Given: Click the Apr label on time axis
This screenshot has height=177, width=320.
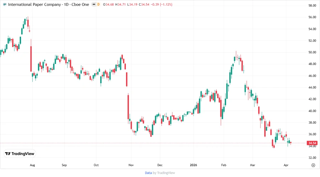Looking at the screenshot, I should [x=286, y=165].
